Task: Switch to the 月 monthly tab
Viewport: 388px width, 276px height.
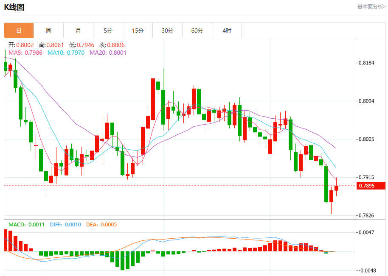Action: point(78,31)
